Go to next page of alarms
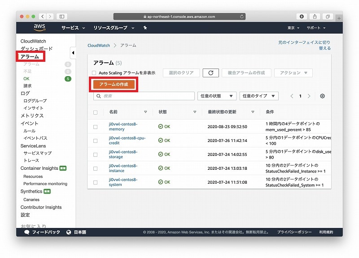359x258 pixels. coord(309,96)
